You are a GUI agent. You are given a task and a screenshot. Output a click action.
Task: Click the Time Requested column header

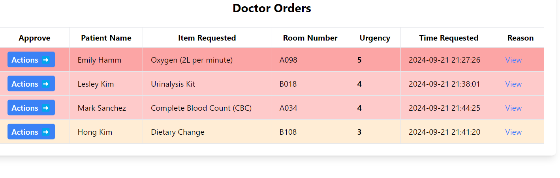click(449, 38)
